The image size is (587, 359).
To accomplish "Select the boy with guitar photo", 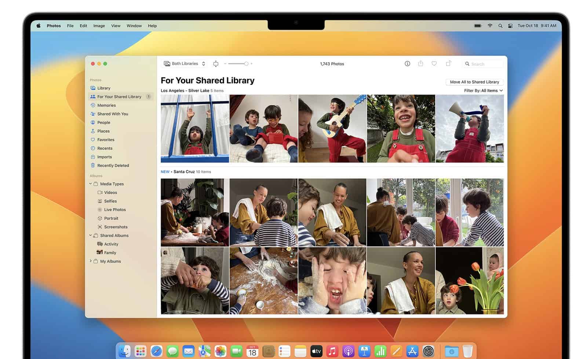I will pyautogui.click(x=332, y=129).
